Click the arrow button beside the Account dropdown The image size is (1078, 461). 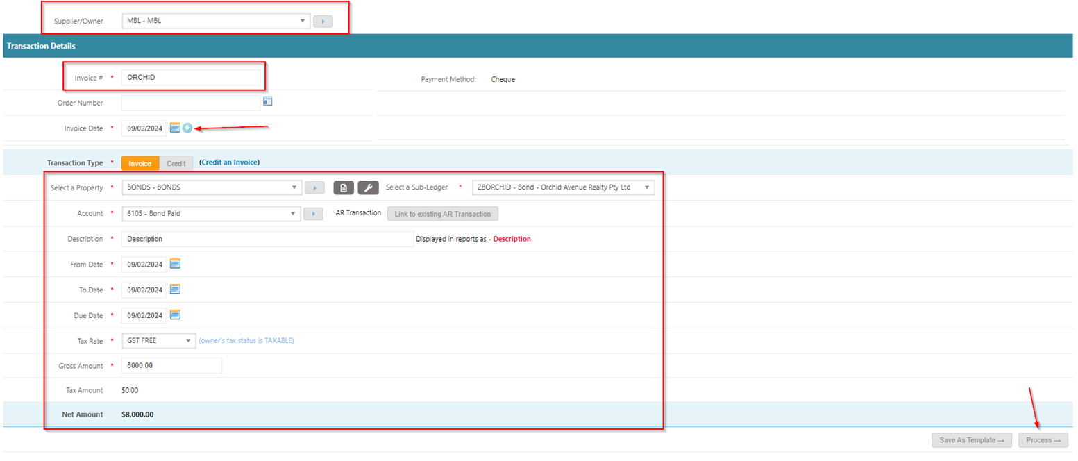click(313, 214)
